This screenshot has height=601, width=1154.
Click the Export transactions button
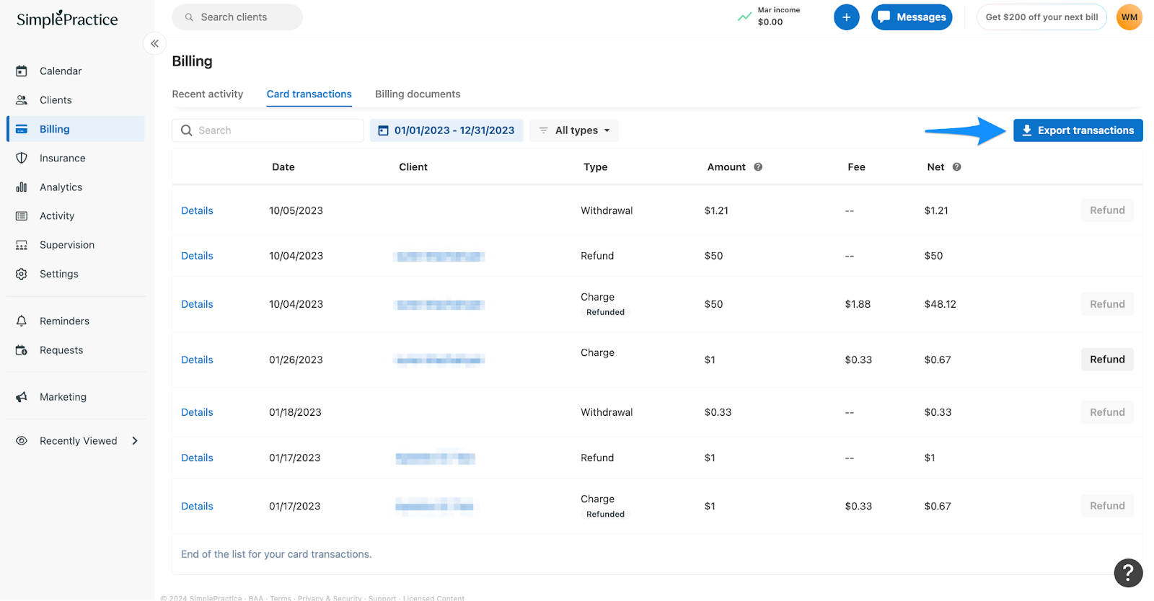[x=1078, y=130]
